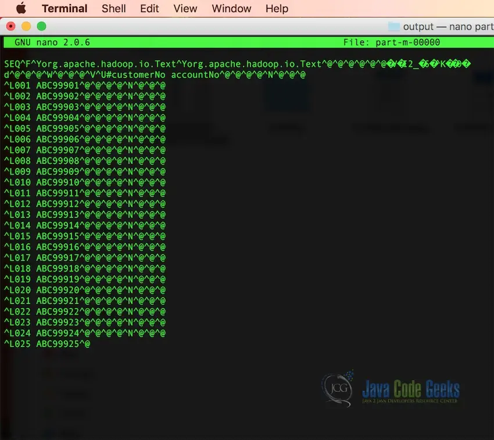Image resolution: width=494 pixels, height=440 pixels.
Task: Place cursor on row 'ABC99901'
Action: pos(84,85)
